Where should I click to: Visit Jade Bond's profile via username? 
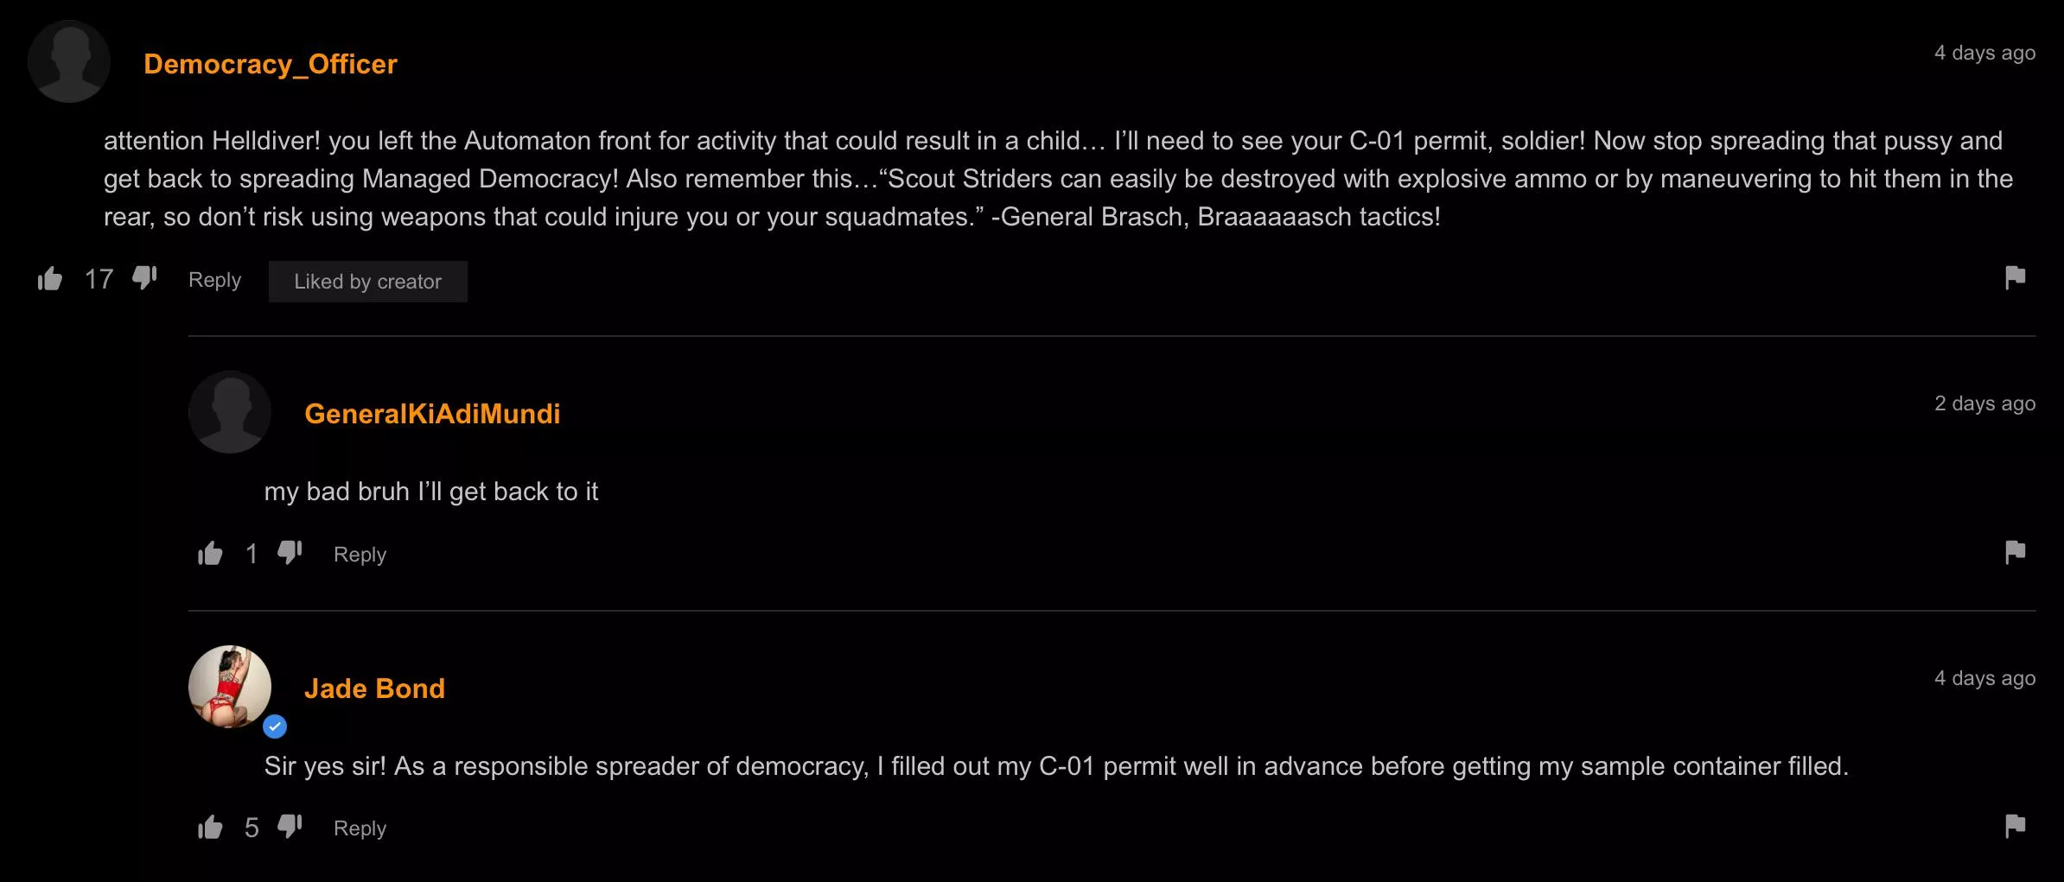click(374, 688)
